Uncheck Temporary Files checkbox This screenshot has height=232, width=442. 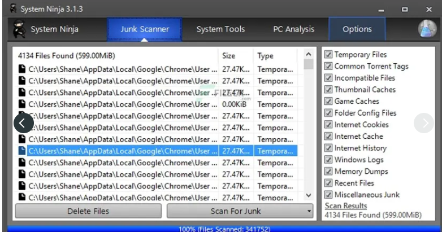pyautogui.click(x=328, y=54)
